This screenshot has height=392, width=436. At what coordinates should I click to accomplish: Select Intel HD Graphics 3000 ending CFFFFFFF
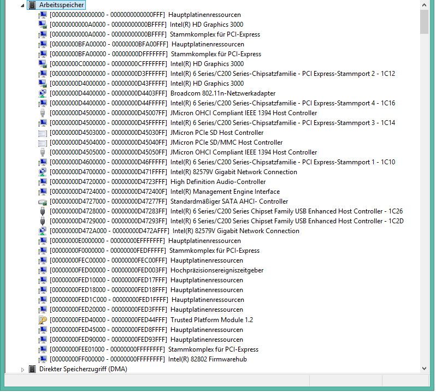146,64
